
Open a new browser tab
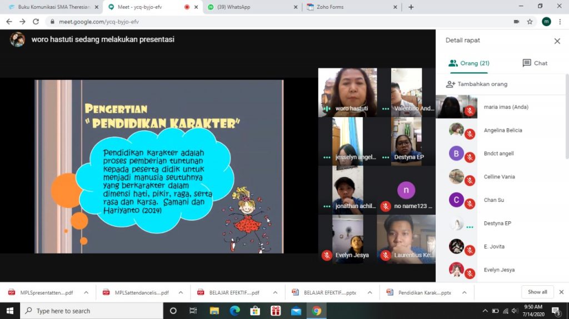tap(411, 7)
